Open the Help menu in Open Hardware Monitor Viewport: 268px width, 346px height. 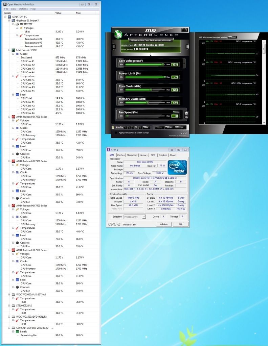33,9
